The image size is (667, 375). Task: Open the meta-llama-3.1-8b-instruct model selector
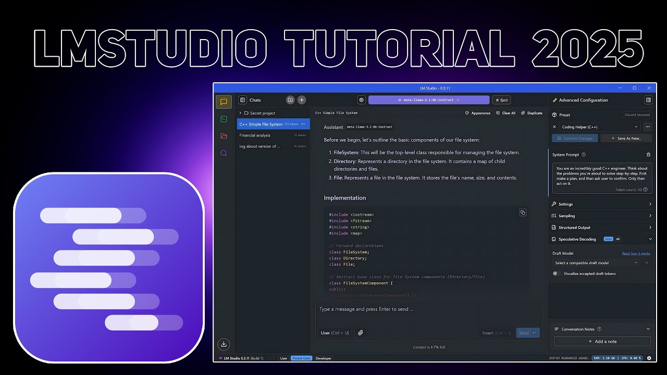coord(429,100)
